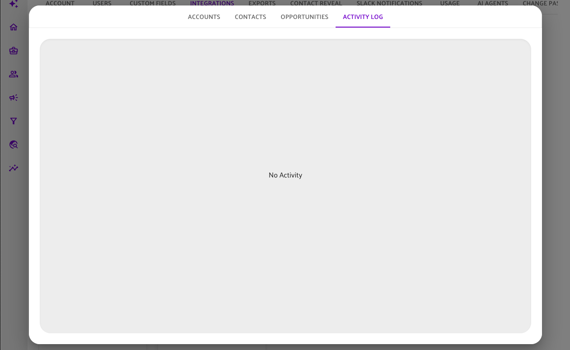This screenshot has height=350, width=570.
Task: Click the No Activity placeholder text
Action: point(285,175)
